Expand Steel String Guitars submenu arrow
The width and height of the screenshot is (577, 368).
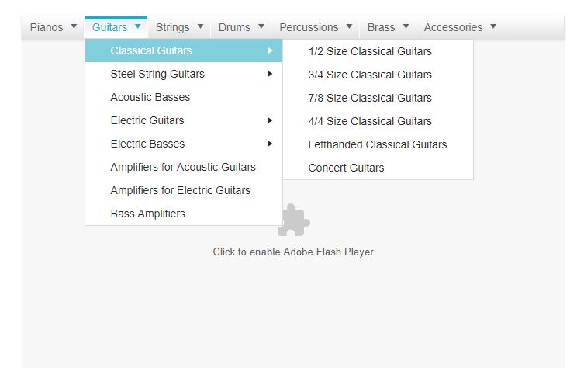[270, 74]
